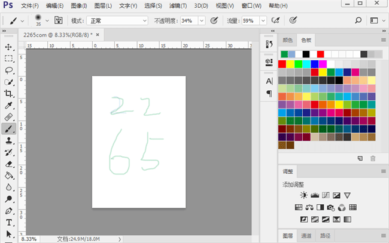Switch to the 颜色 panel tab

coord(287,40)
